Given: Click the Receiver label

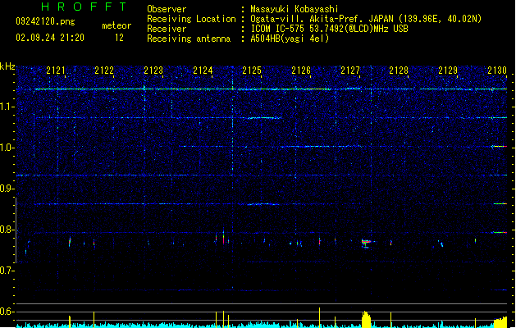Looking at the screenshot, I should [x=167, y=29].
